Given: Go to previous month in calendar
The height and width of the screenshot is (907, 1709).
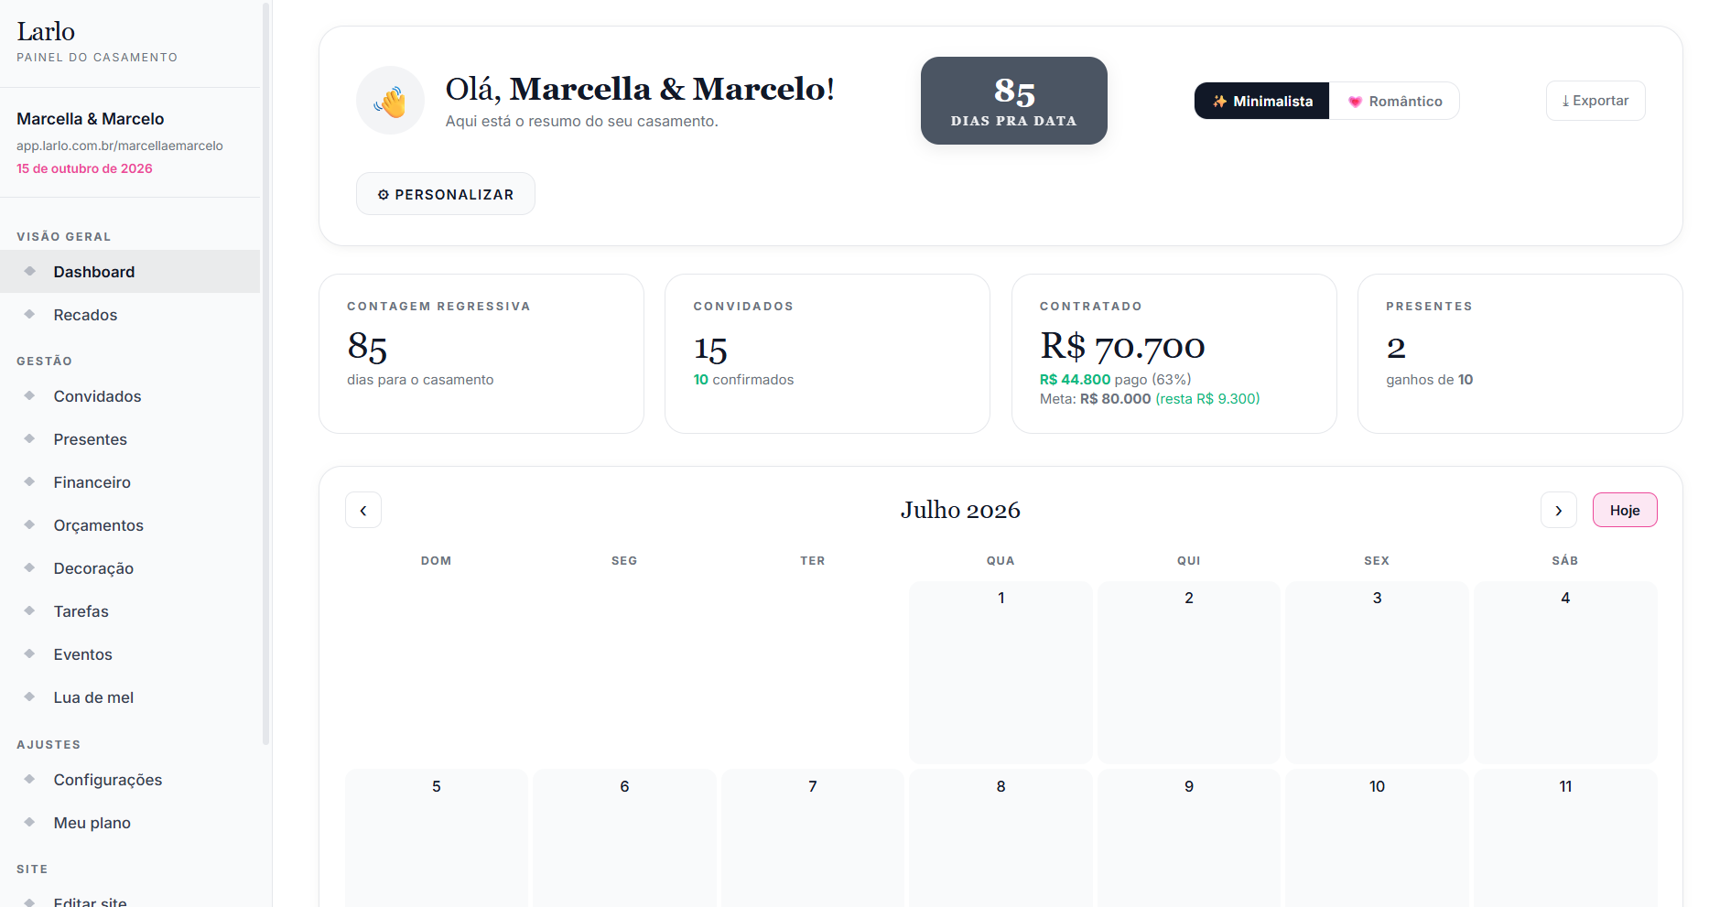Looking at the screenshot, I should (x=363, y=510).
